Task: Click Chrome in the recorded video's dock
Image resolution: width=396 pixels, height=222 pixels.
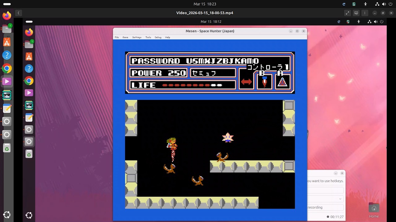Action: [29, 81]
